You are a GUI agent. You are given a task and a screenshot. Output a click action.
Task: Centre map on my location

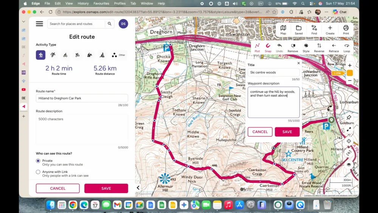pyautogui.click(x=349, y=141)
